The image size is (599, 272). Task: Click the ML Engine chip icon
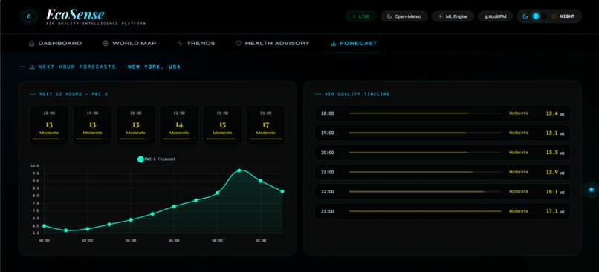(441, 16)
